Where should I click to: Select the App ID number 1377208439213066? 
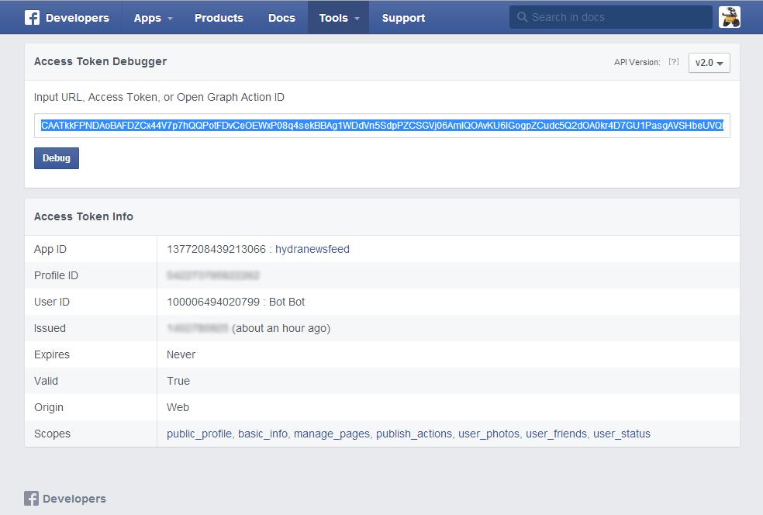(x=216, y=249)
